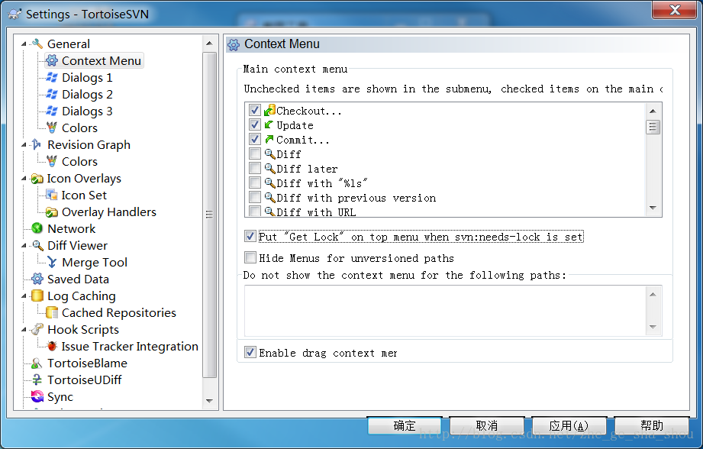This screenshot has width=703, height=449.
Task: Click the Hook Scripts icon
Action: coord(37,330)
